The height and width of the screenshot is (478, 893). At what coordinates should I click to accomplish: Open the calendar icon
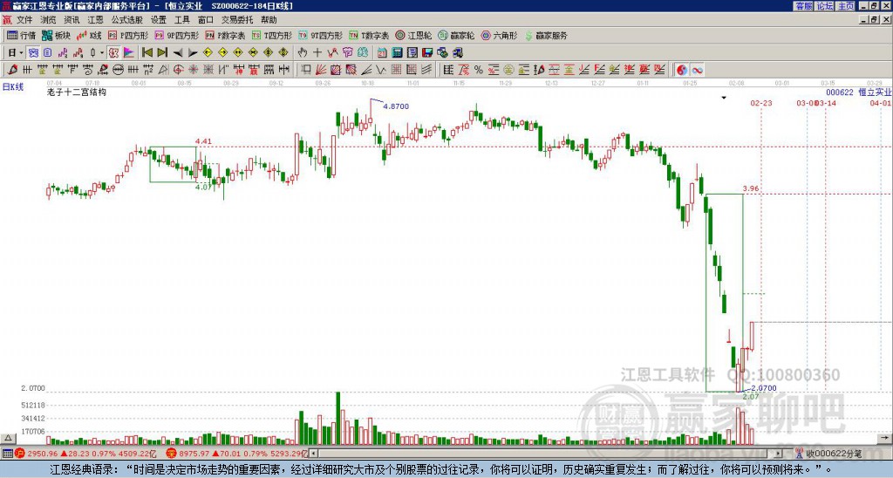point(382,52)
